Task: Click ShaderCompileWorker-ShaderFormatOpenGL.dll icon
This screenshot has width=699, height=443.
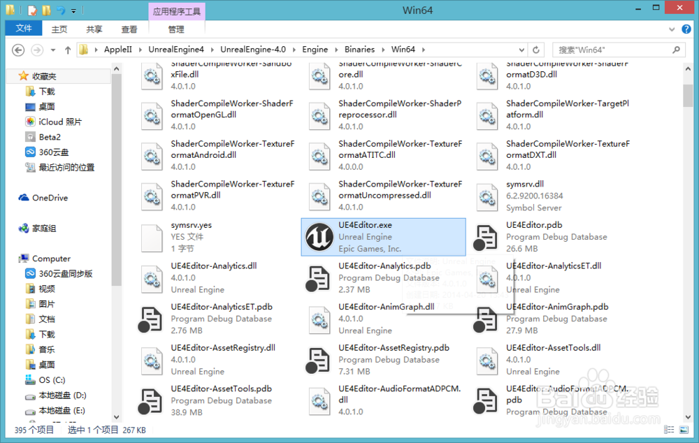Action: 152,116
